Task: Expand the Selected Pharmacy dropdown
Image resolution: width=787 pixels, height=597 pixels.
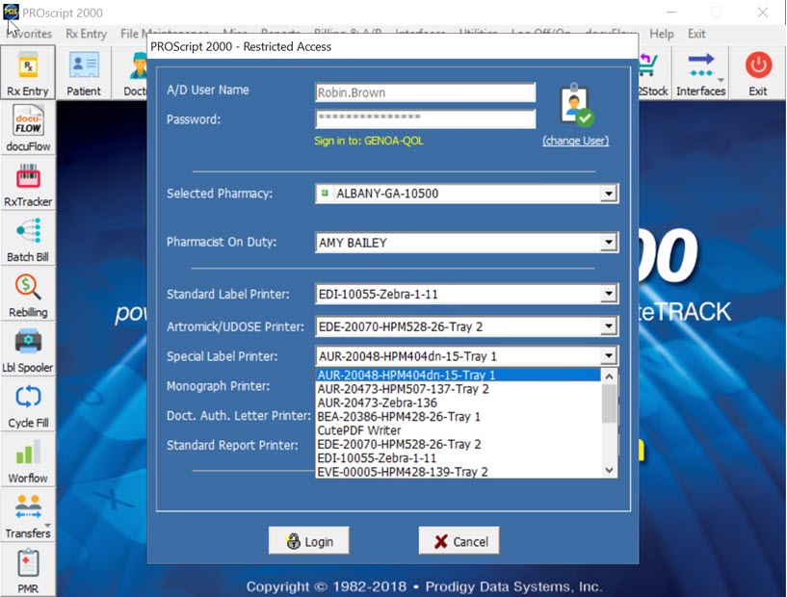Action: click(x=608, y=195)
